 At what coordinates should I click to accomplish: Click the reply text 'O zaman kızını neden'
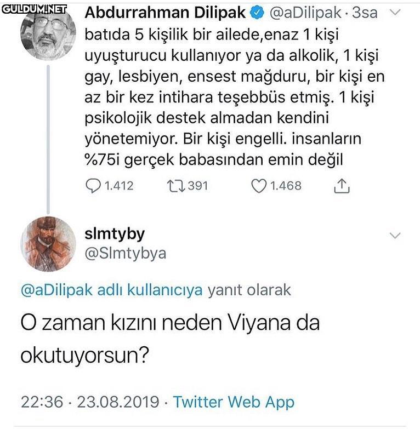pyautogui.click(x=169, y=322)
